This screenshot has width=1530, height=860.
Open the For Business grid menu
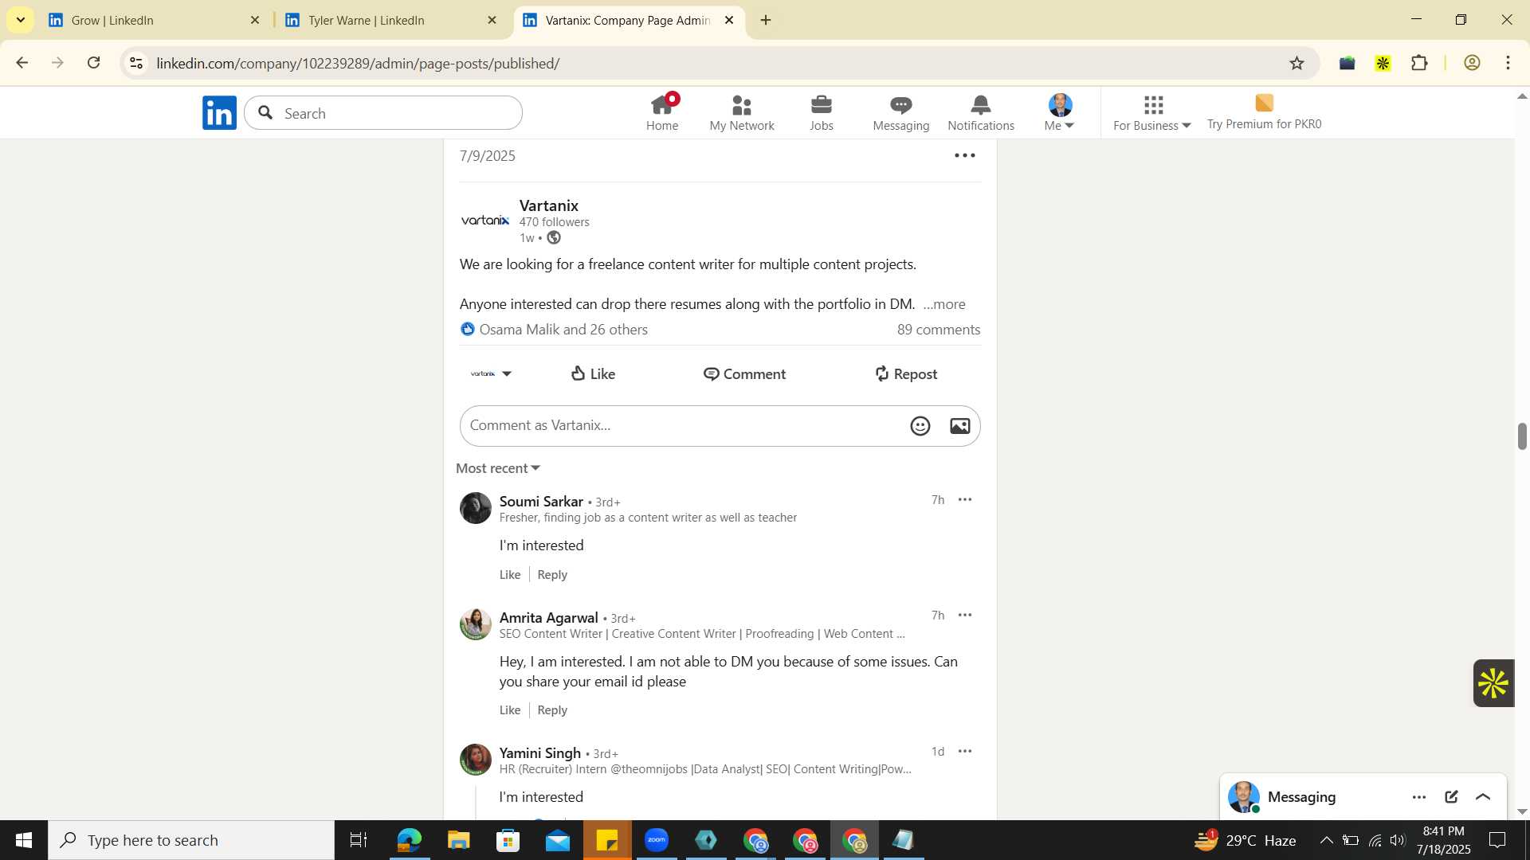pyautogui.click(x=1151, y=112)
